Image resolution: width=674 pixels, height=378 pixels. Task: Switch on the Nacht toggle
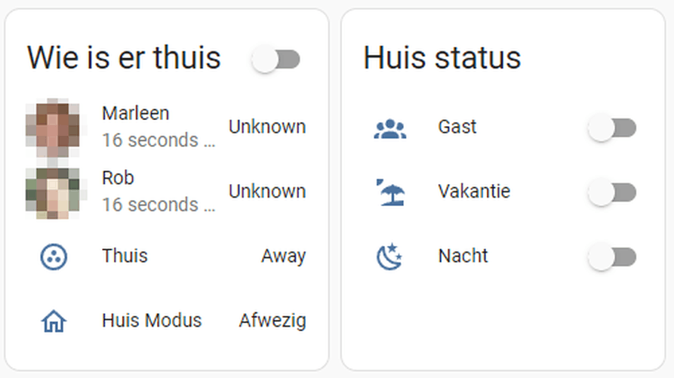point(612,257)
